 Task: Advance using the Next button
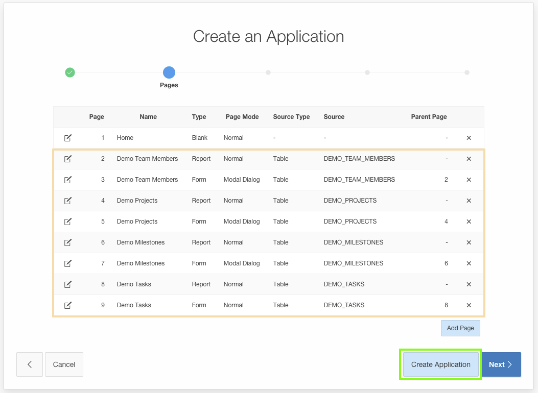(x=501, y=364)
